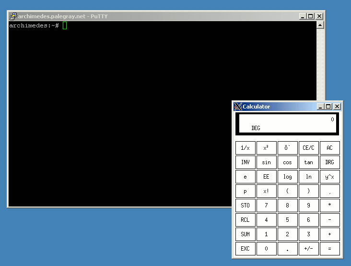This screenshot has height=266, width=351.
Task: Click the PuTTY icon in the terminal title bar
Action: [13, 16]
